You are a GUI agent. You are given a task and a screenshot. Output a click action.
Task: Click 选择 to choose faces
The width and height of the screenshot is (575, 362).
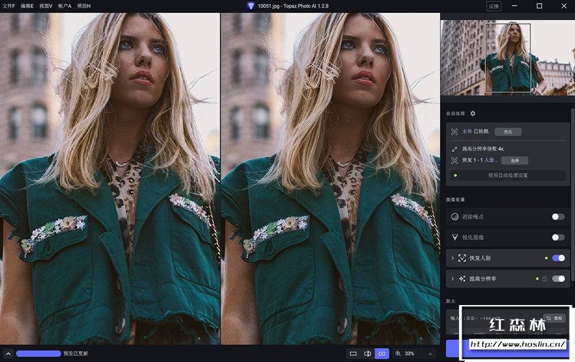pyautogui.click(x=515, y=160)
